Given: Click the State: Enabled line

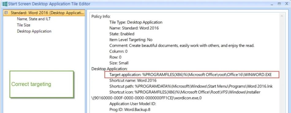Looking at the screenshot, I should [x=122, y=34].
